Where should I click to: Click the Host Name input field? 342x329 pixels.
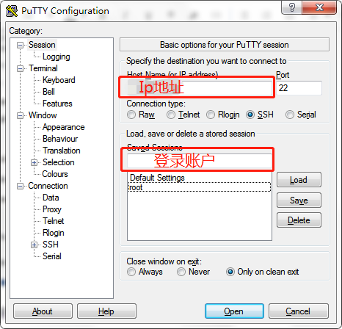(x=200, y=88)
